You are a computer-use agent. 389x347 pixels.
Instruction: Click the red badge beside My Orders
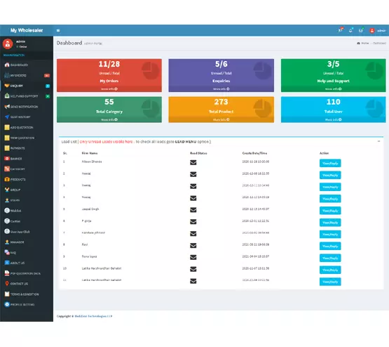coord(47,75)
